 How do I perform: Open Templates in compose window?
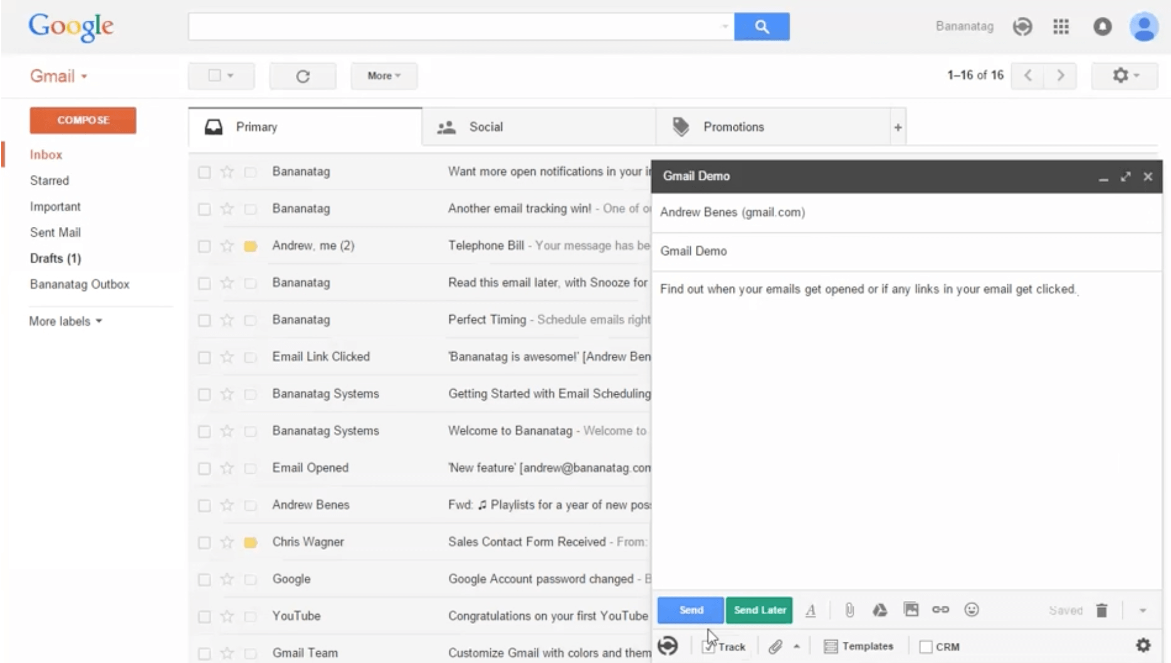[x=859, y=646]
